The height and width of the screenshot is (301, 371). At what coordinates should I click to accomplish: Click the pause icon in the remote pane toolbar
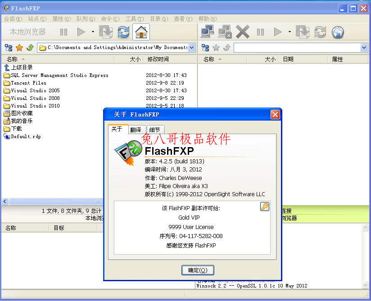260,32
